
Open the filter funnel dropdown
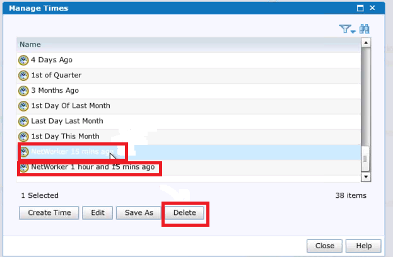point(347,29)
